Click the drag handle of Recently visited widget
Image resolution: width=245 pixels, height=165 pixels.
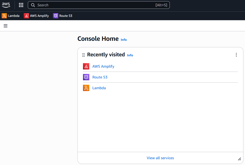pos(84,55)
